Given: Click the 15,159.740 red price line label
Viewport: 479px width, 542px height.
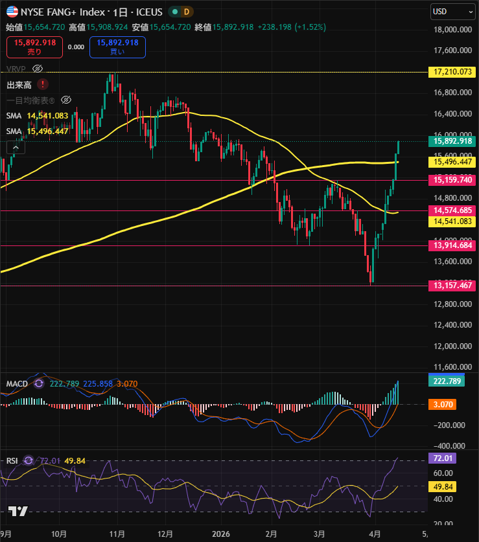Looking at the screenshot, I should [x=452, y=180].
